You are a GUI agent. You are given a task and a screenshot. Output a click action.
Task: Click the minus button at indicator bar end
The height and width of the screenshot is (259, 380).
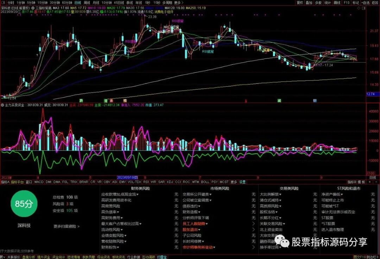[376, 182]
